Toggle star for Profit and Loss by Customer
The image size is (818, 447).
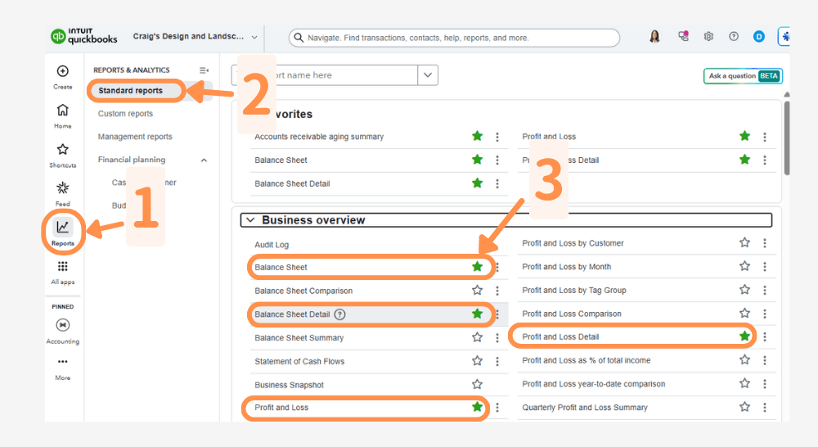click(744, 243)
